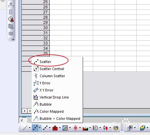
Task: Select row header 26
Action: pyautogui.click(x=35, y=7)
